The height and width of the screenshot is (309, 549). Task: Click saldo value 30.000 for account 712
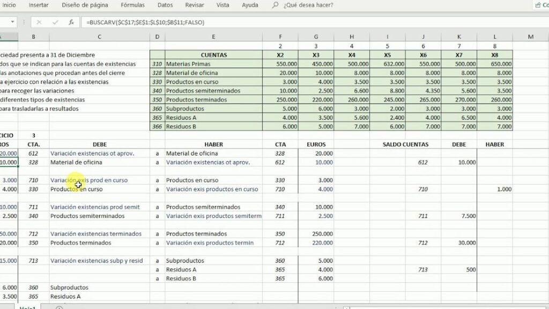(459, 243)
